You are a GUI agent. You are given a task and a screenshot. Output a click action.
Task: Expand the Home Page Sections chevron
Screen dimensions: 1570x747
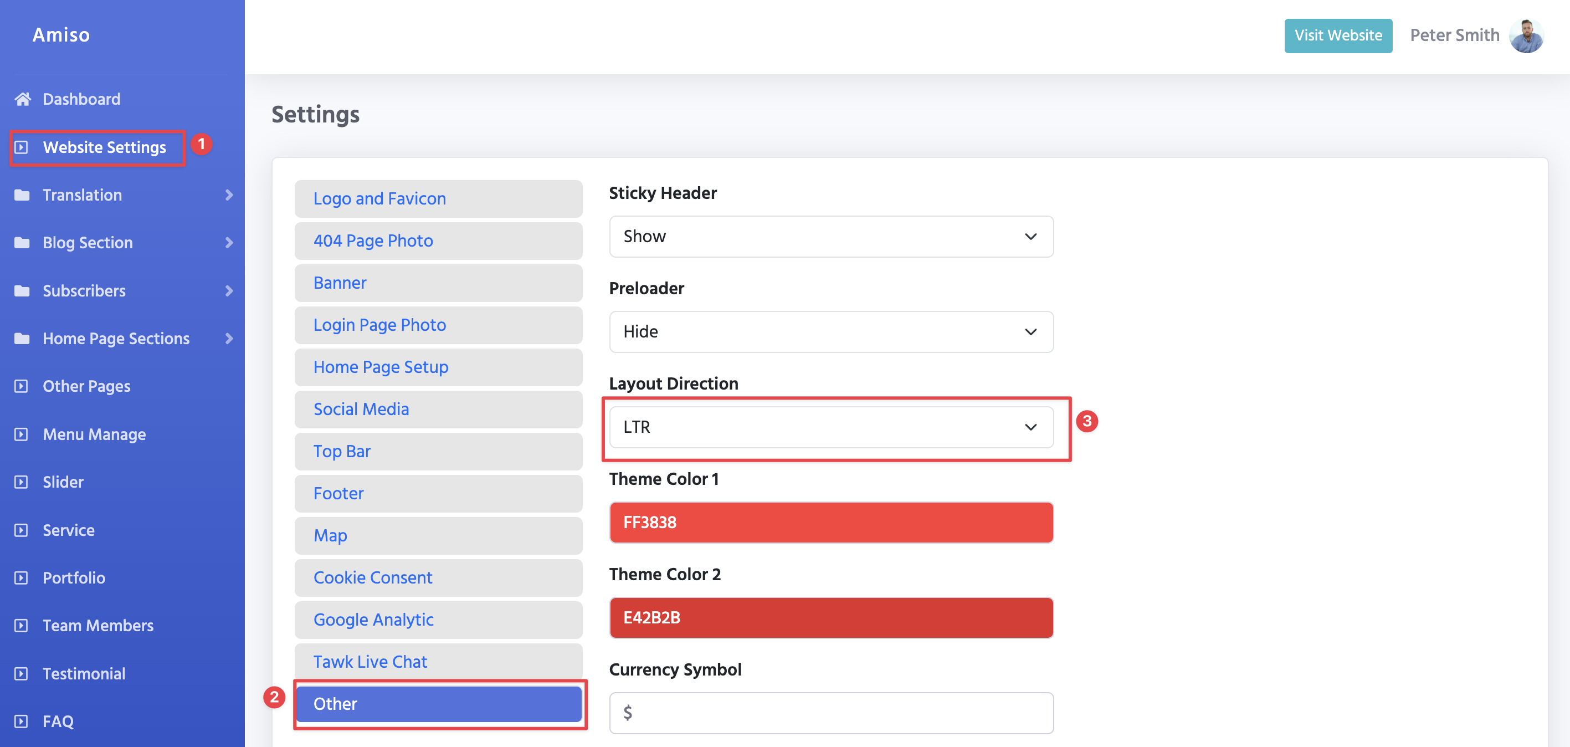click(x=229, y=339)
